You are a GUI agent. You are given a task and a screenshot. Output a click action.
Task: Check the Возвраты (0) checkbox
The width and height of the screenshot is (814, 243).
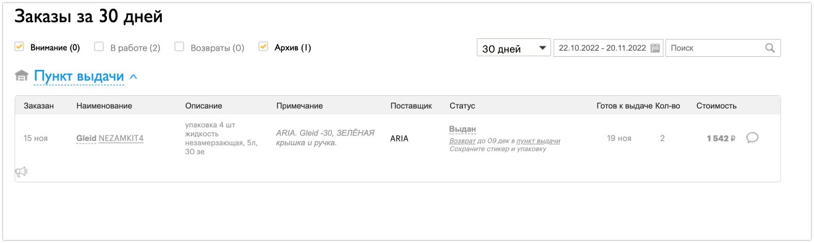pos(179,46)
